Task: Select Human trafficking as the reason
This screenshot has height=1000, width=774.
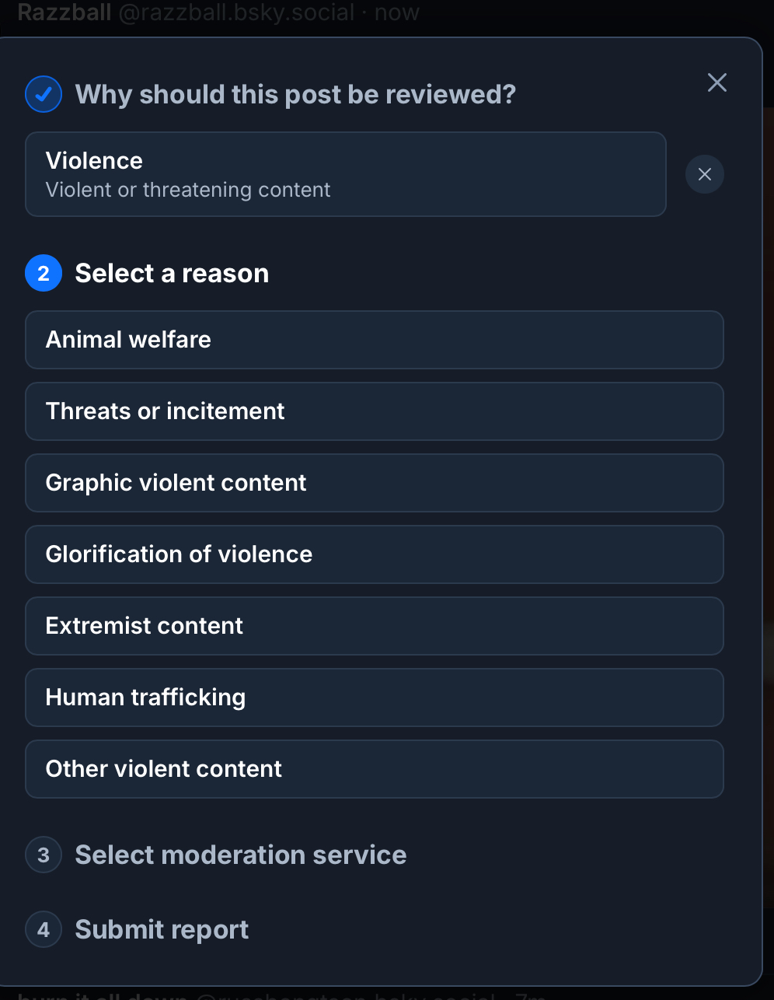Action: tap(374, 698)
